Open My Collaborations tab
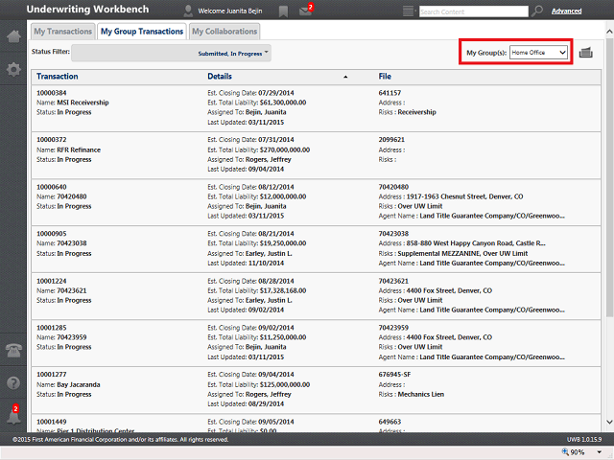The image size is (614, 460). click(x=224, y=32)
